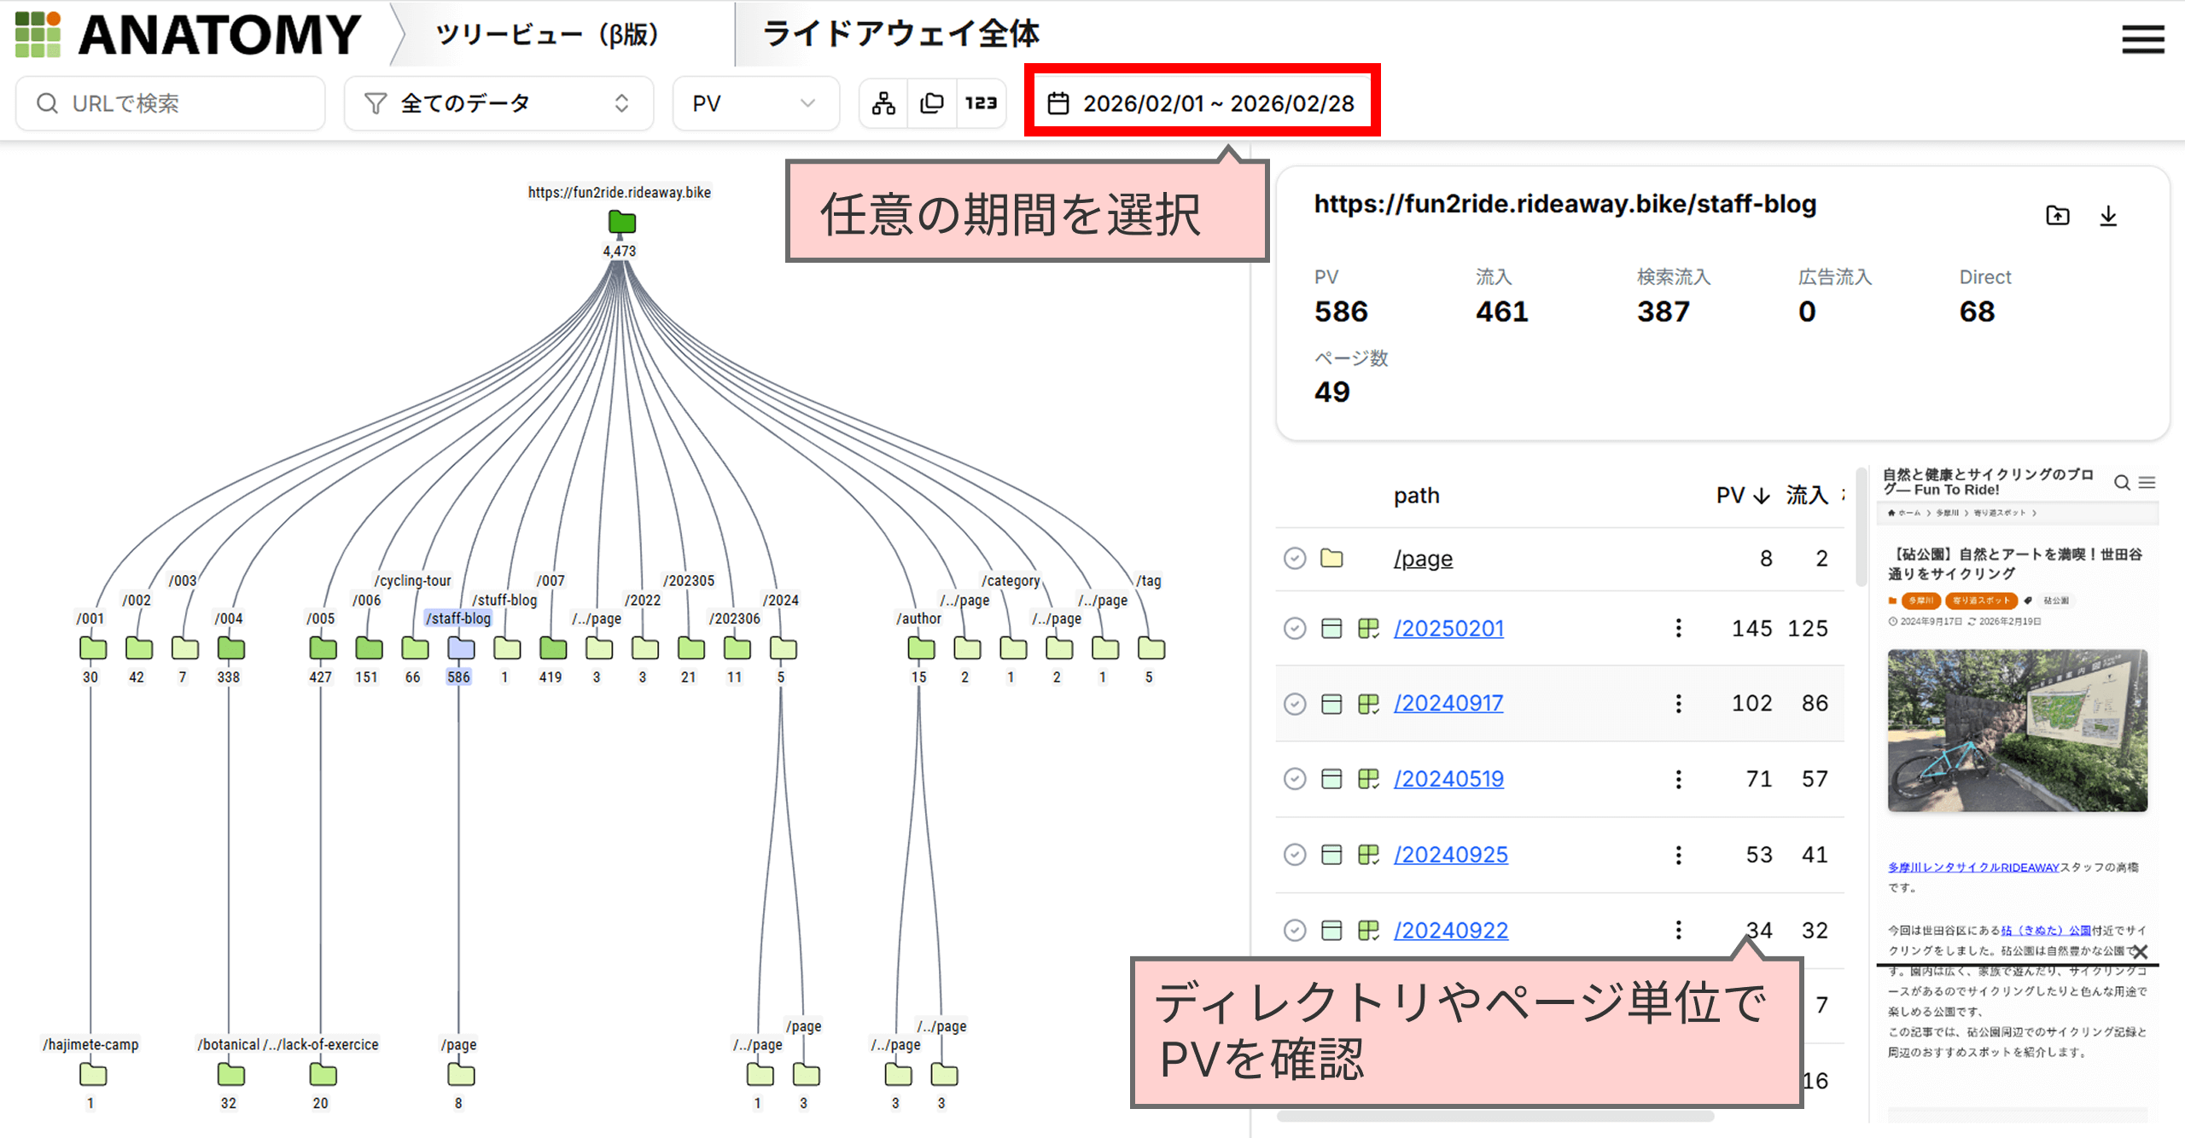This screenshot has height=1138, width=2185.
Task: Select the check circle for /20240925 row
Action: (1295, 855)
